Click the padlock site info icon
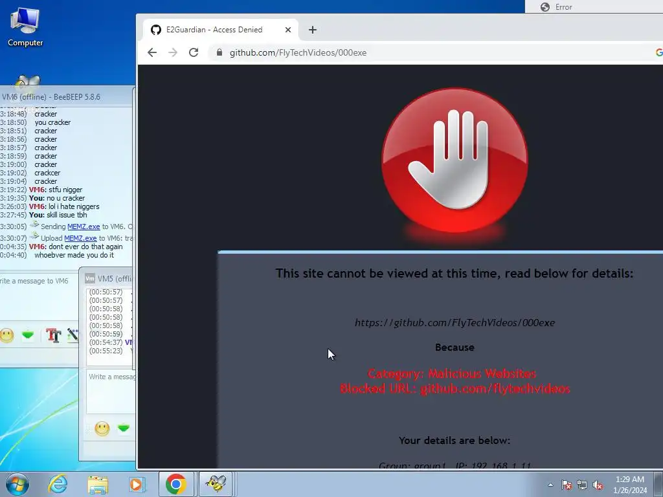 pos(219,52)
